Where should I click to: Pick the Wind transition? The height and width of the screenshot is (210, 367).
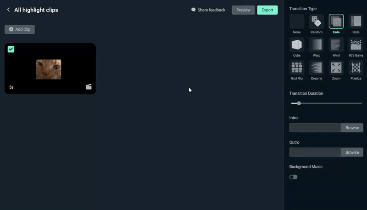pyautogui.click(x=336, y=44)
